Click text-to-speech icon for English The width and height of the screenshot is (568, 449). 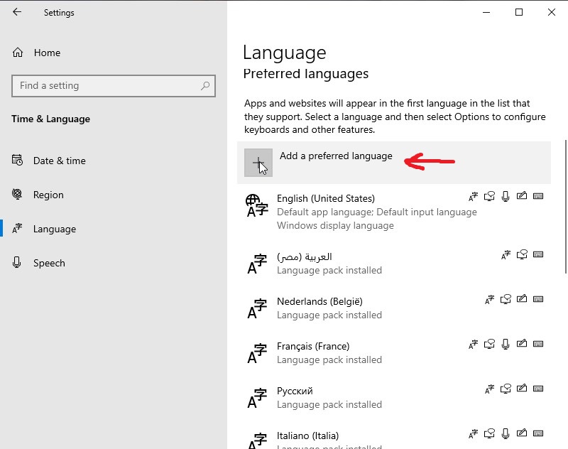[489, 196]
